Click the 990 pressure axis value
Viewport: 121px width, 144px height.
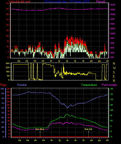(112, 43)
